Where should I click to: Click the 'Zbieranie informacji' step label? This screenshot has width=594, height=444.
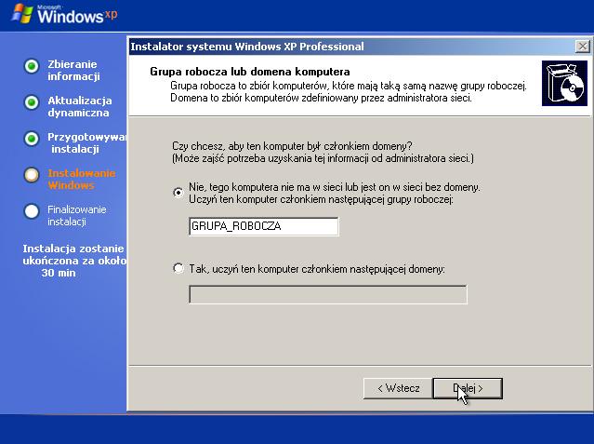click(x=73, y=70)
